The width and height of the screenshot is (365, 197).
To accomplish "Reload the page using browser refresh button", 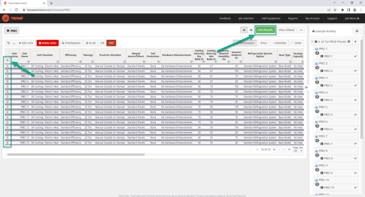I will (16, 10).
